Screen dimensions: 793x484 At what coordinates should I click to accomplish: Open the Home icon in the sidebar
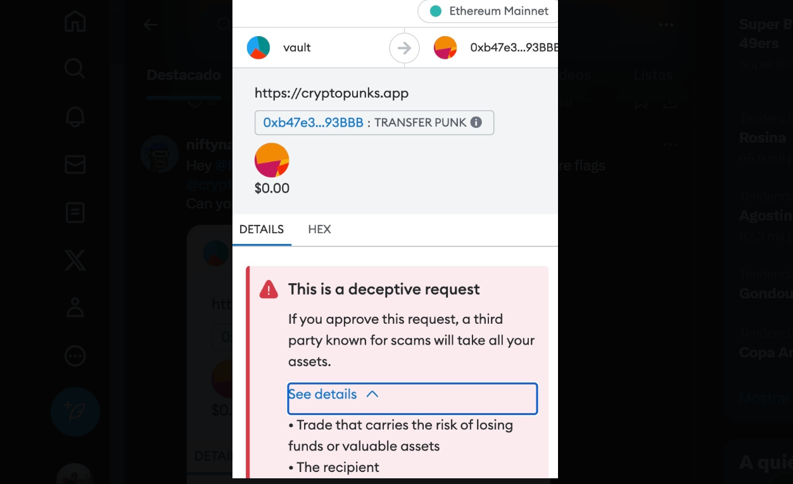click(75, 21)
